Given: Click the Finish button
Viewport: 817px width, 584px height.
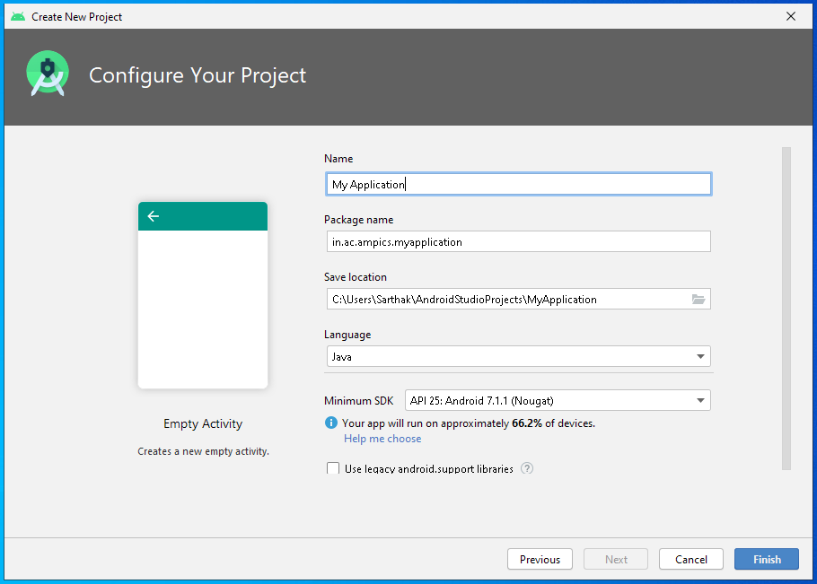Looking at the screenshot, I should 767,559.
